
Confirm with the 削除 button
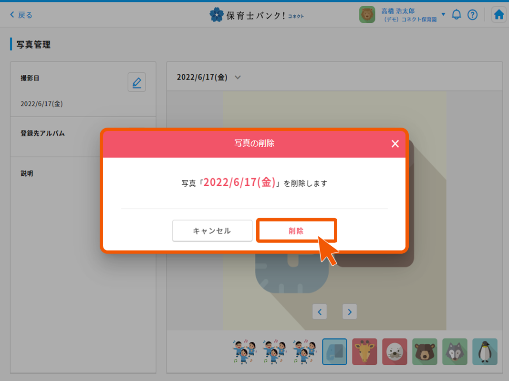[296, 231]
